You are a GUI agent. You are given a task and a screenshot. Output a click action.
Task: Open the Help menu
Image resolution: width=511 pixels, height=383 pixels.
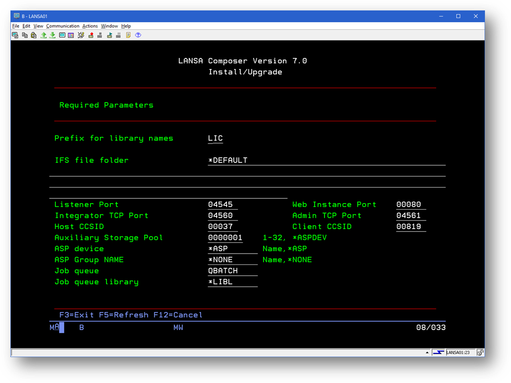126,26
